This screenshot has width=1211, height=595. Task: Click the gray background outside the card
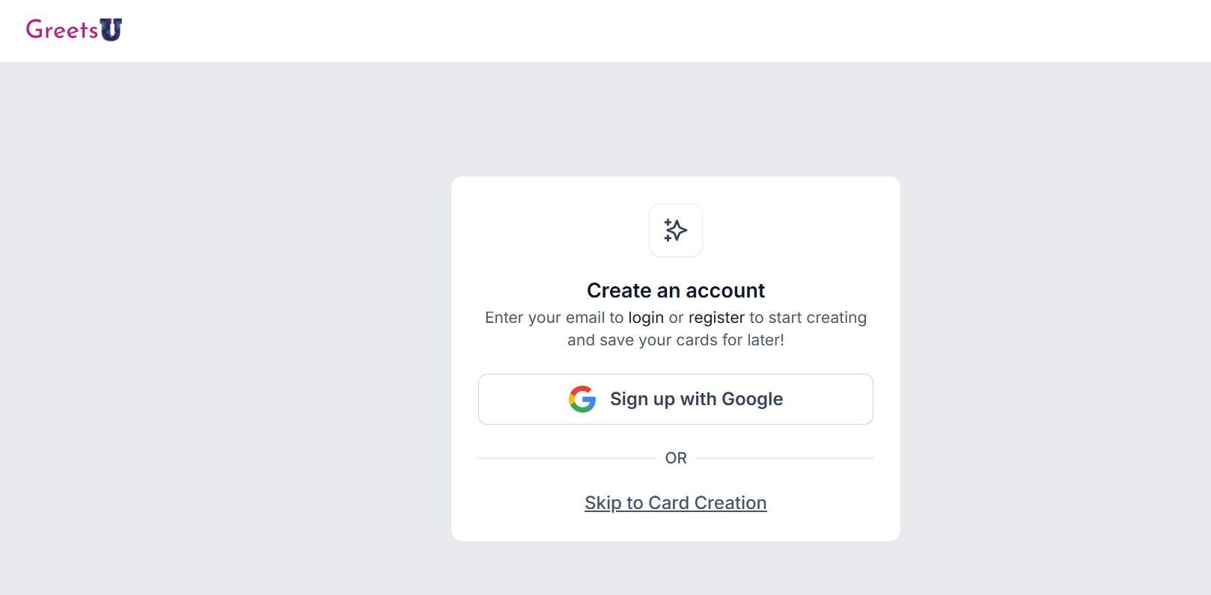coord(225,336)
